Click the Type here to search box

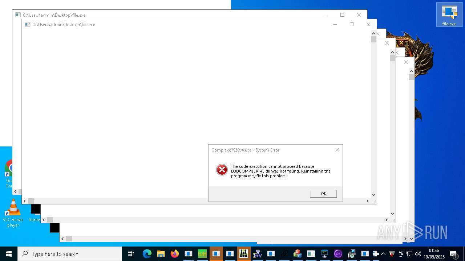coord(70,254)
